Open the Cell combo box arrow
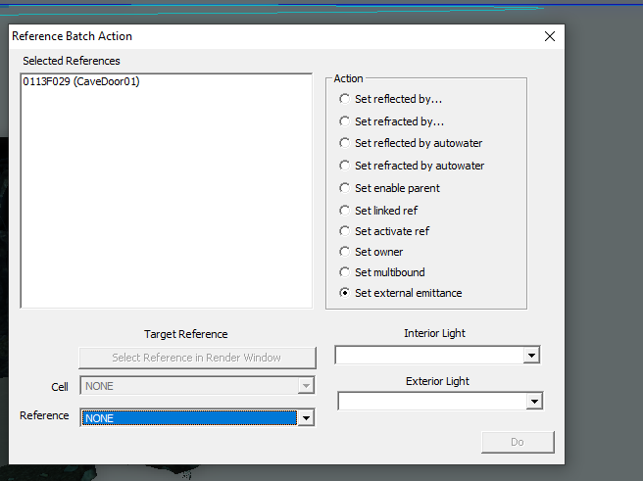Viewport: 643px width, 481px height. click(x=306, y=386)
